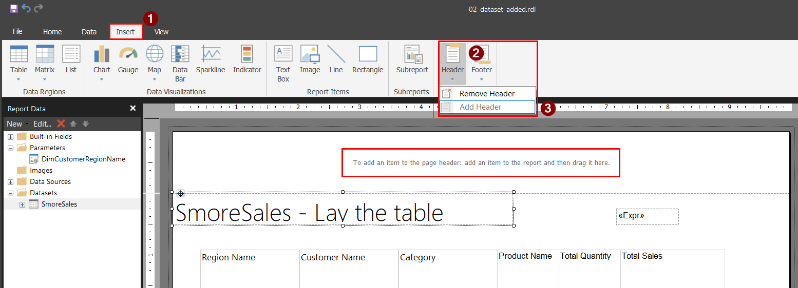Insert a List data region
This screenshot has height=288, width=798.
click(71, 59)
